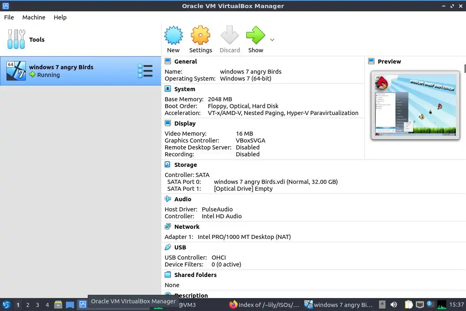The width and height of the screenshot is (466, 311).
Task: Switch to workspace 2 in the taskbar
Action: click(28, 305)
